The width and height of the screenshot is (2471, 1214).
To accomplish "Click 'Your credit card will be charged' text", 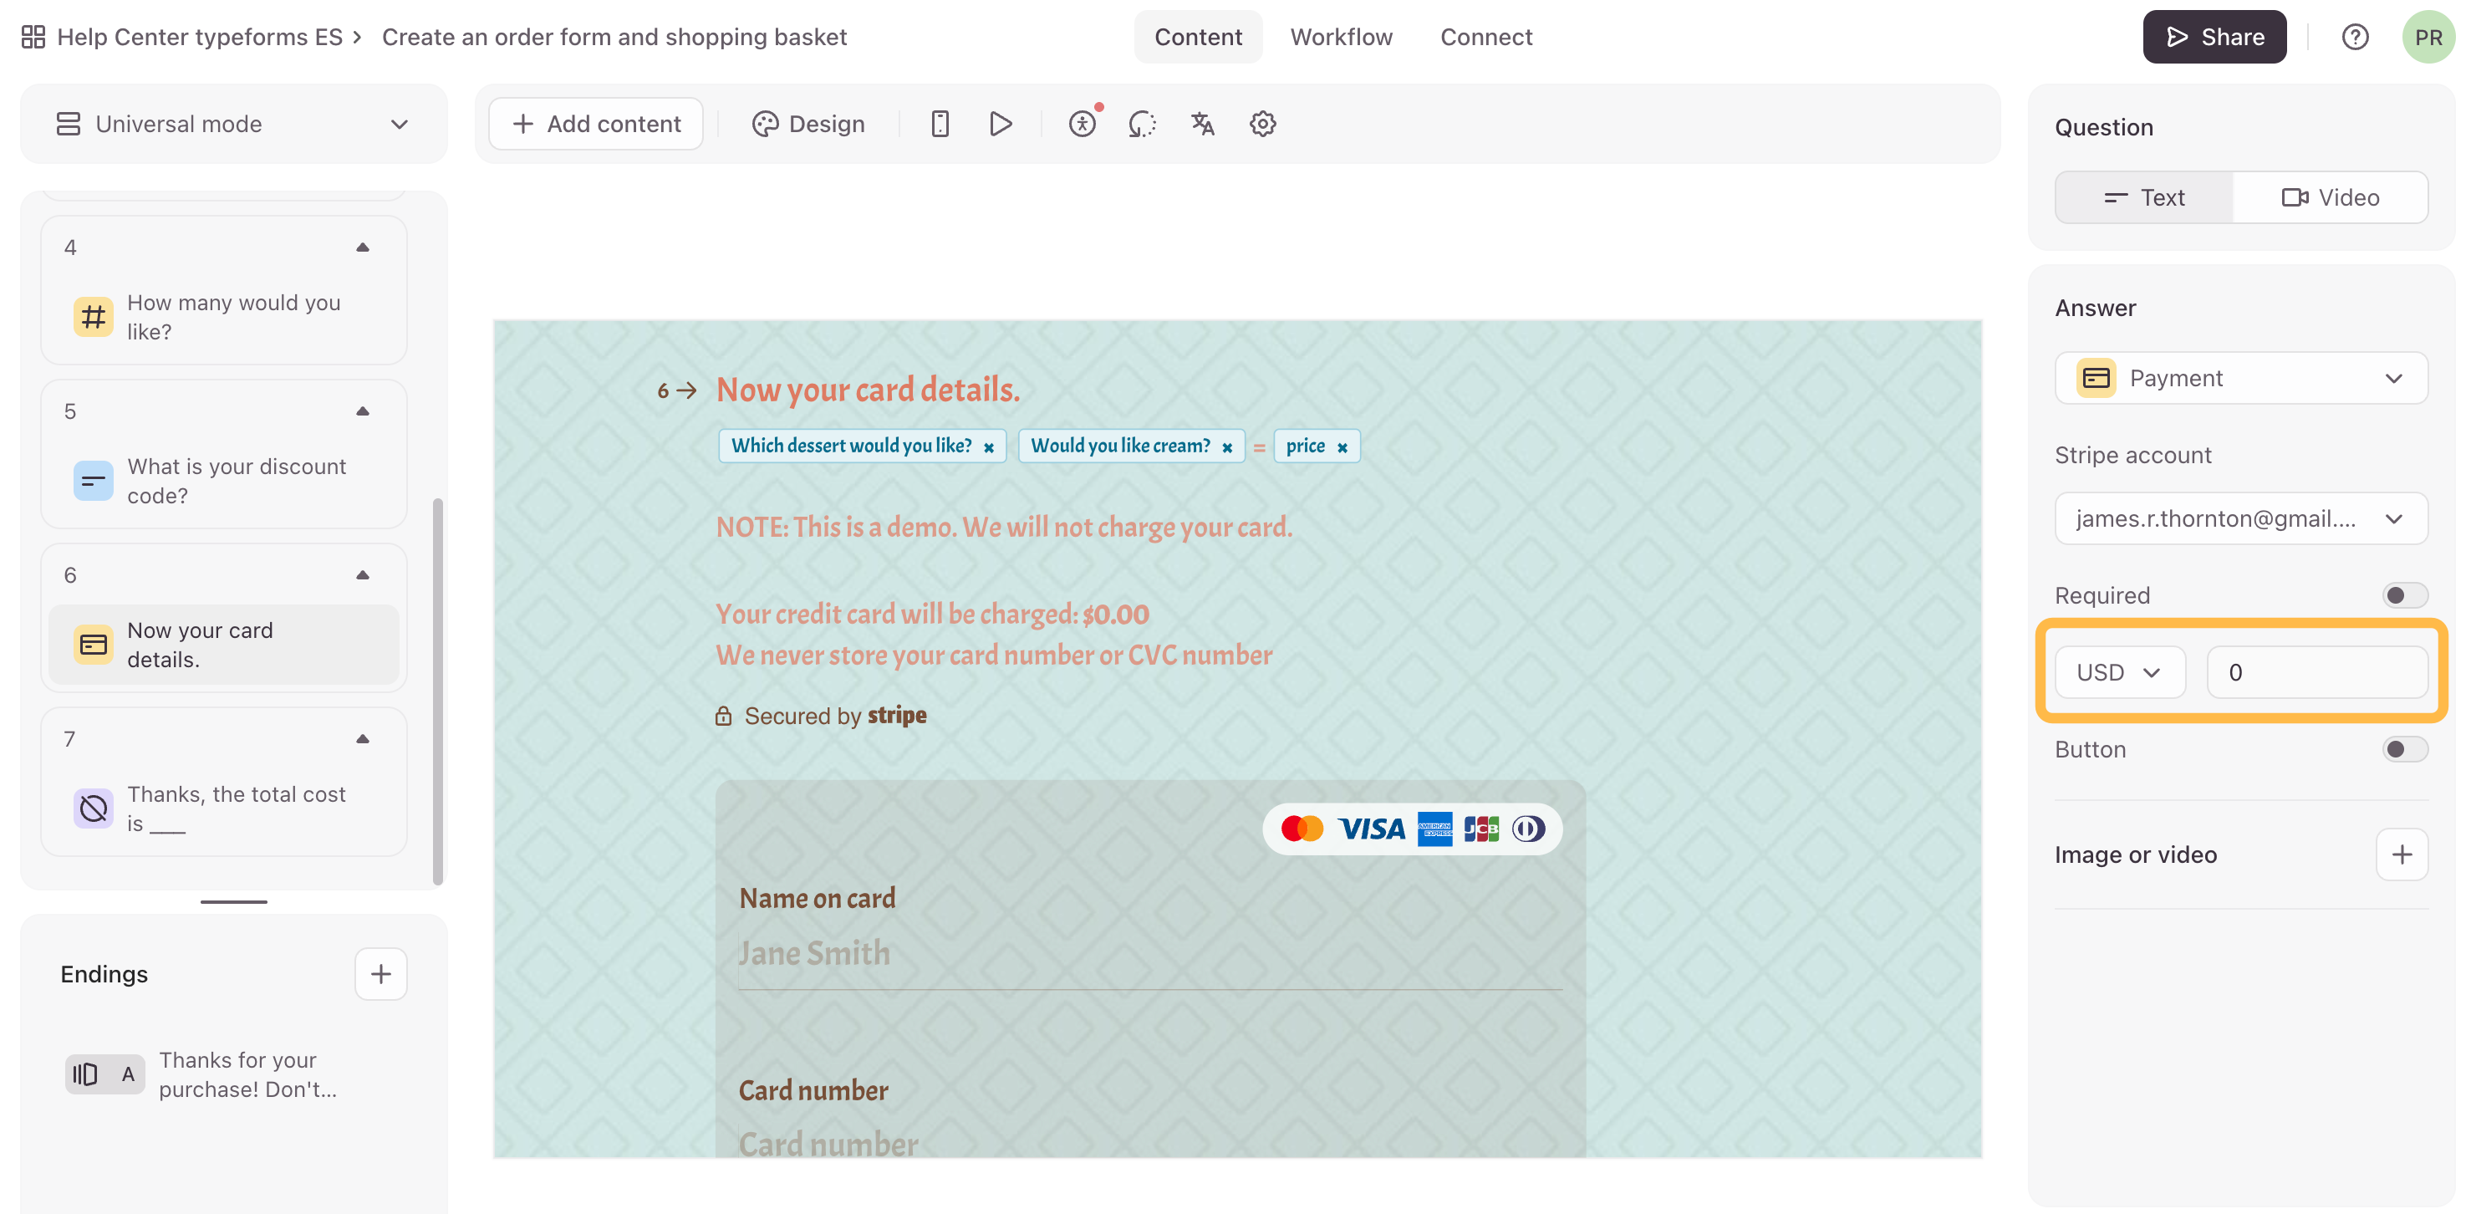I will [932, 615].
